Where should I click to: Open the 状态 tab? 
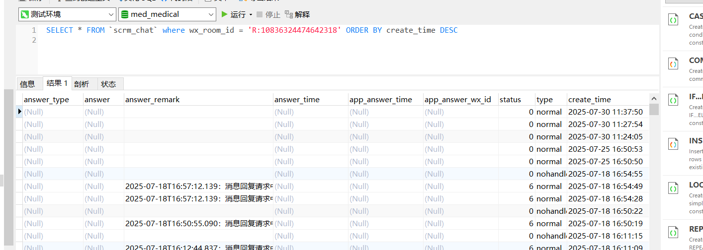point(108,84)
